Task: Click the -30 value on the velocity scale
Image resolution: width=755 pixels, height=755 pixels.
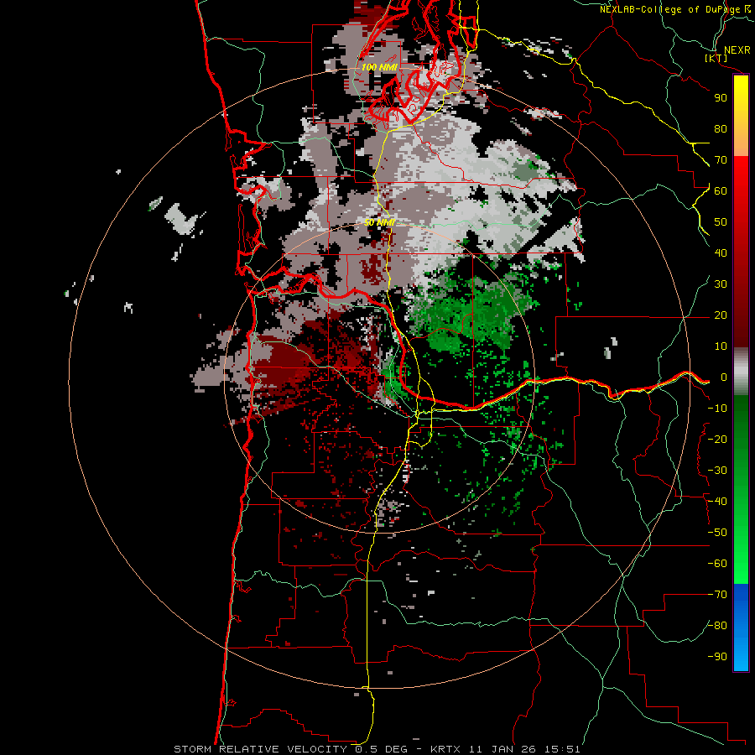Action: 717,471
